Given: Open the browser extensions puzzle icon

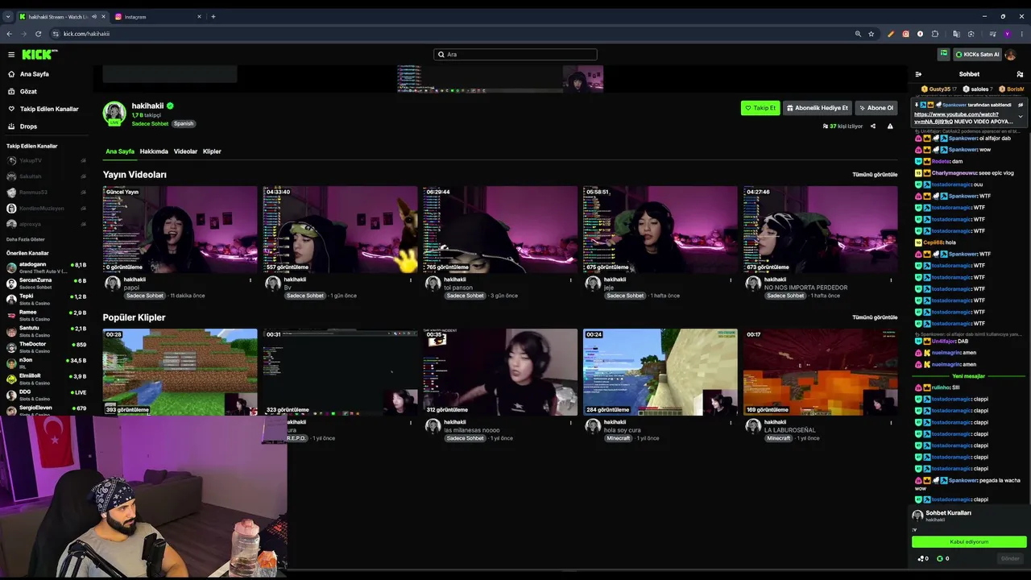Looking at the screenshot, I should tap(935, 34).
